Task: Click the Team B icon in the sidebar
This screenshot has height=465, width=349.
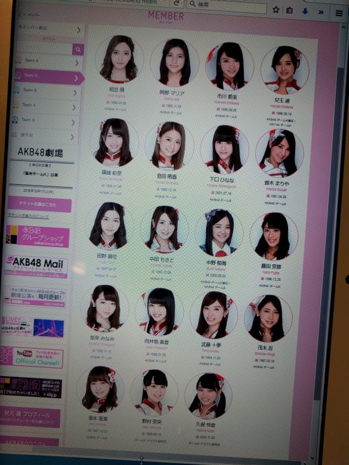Action: 17,90
